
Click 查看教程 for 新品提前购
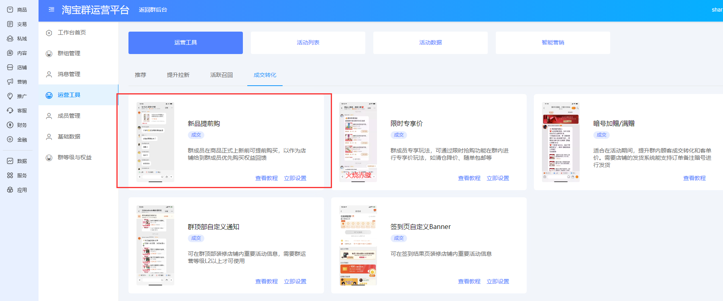click(267, 178)
